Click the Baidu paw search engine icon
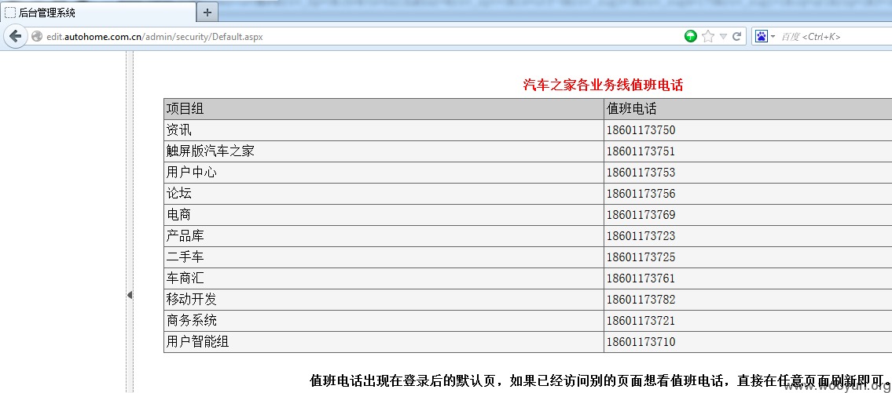This screenshot has width=892, height=393. pyautogui.click(x=762, y=37)
